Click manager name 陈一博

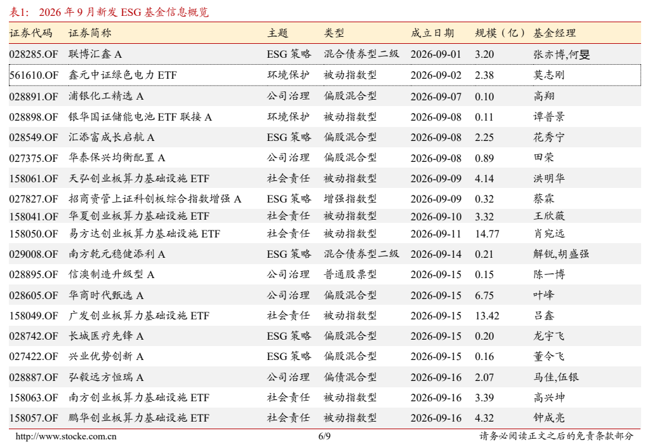pos(549,274)
